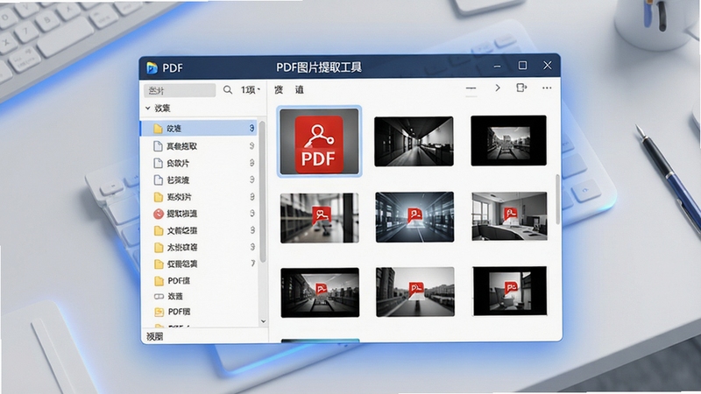
Task: Select the dark corridor photo thumbnail
Action: pos(414,141)
